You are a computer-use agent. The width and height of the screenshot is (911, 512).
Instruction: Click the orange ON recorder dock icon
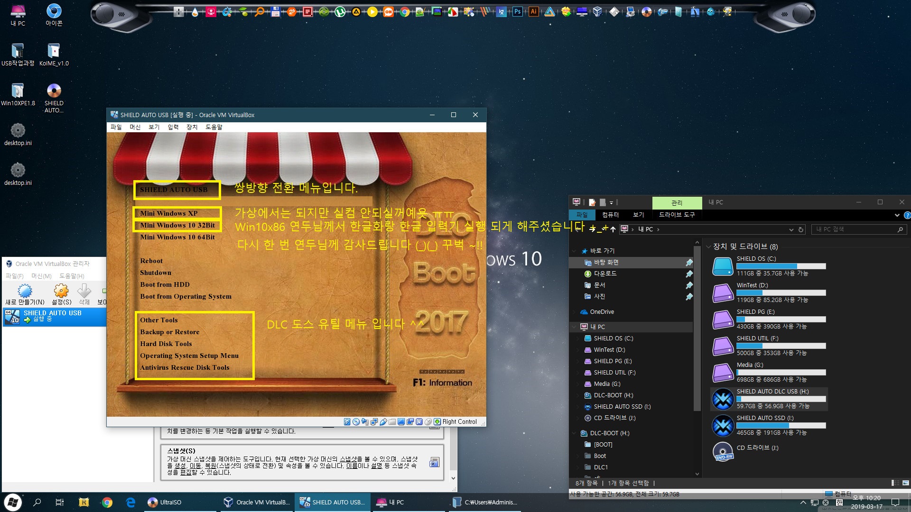388,12
